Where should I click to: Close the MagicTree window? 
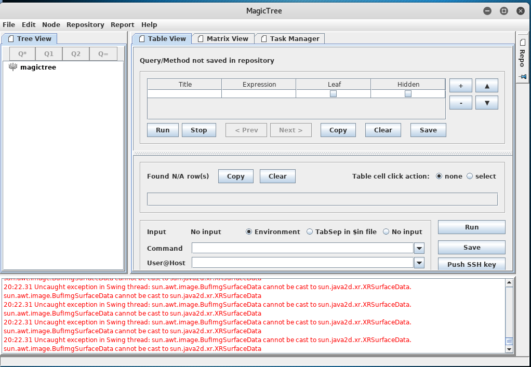[521, 11]
